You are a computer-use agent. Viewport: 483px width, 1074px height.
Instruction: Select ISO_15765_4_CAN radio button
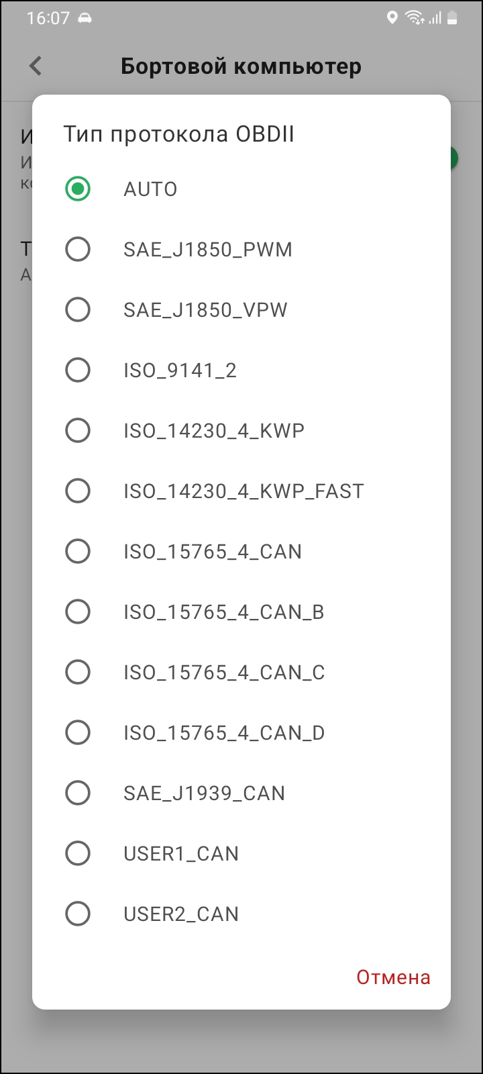click(78, 552)
